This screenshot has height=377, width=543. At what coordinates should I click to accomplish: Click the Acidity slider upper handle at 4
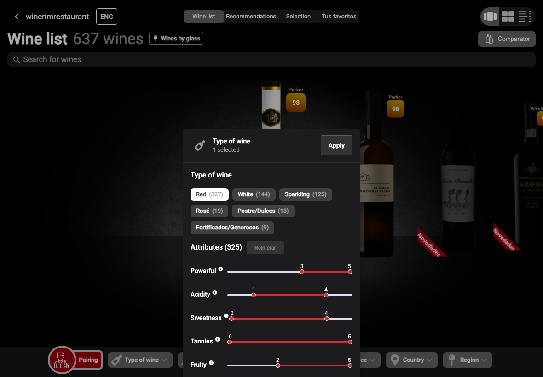pos(326,295)
